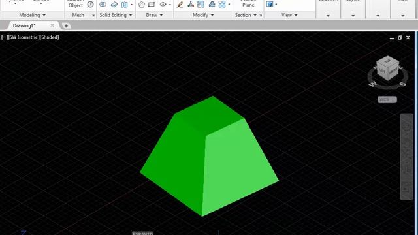This screenshot has height=235, width=418.
Task: Open the WCS coordinate system dropdown
Action: (x=387, y=99)
